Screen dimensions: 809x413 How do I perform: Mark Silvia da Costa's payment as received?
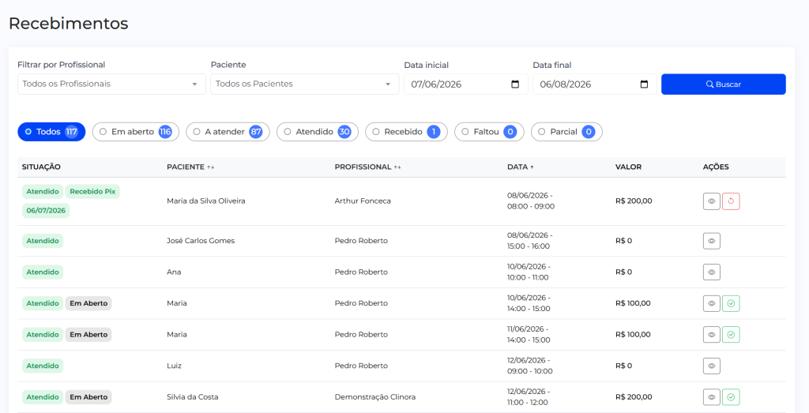pyautogui.click(x=731, y=397)
